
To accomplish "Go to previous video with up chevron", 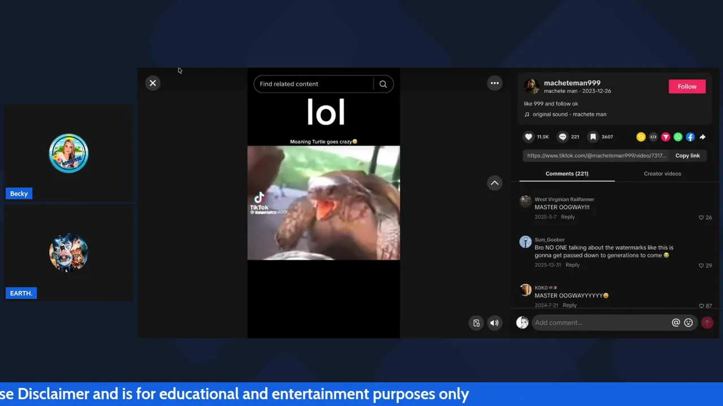I will click(x=494, y=183).
